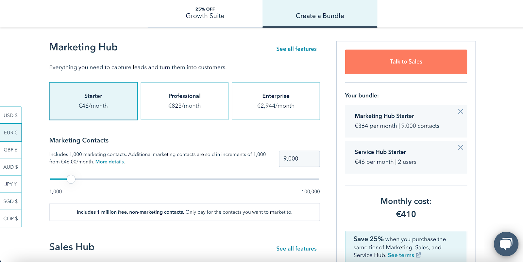Open the live chat widget

pos(505,244)
